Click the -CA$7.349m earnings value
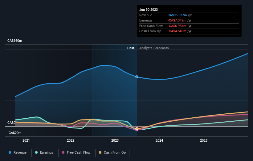Viewport: 253px width, 161px height. click(x=177, y=20)
